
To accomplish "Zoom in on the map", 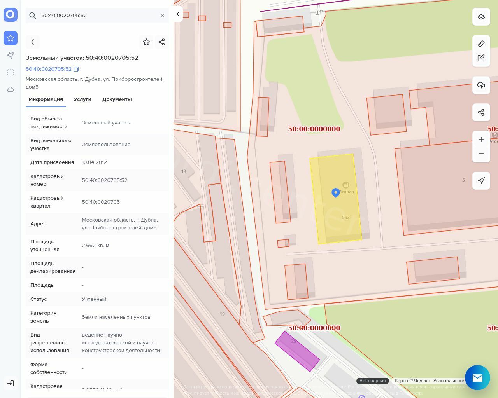I will [481, 140].
